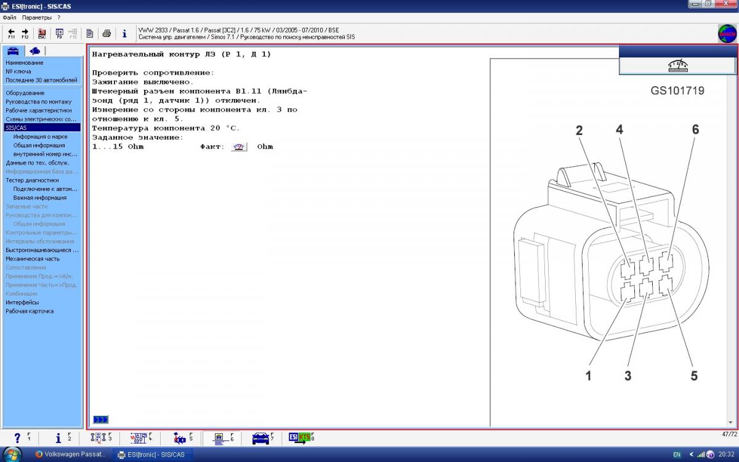
Task: Select Оборудование in sidebar
Action: click(x=25, y=93)
